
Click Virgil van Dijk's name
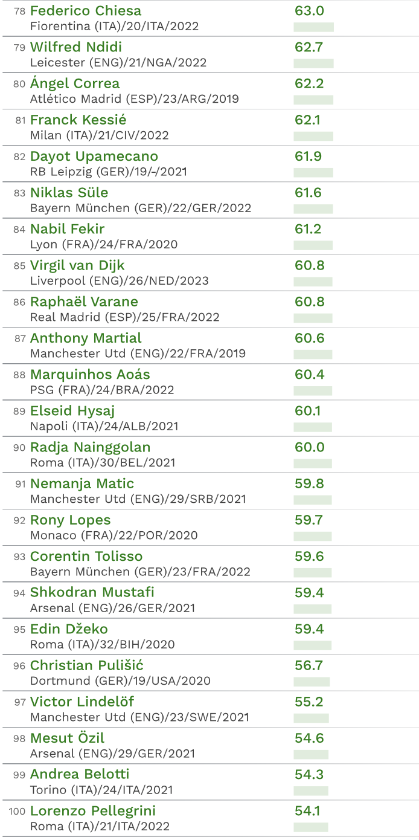77,265
